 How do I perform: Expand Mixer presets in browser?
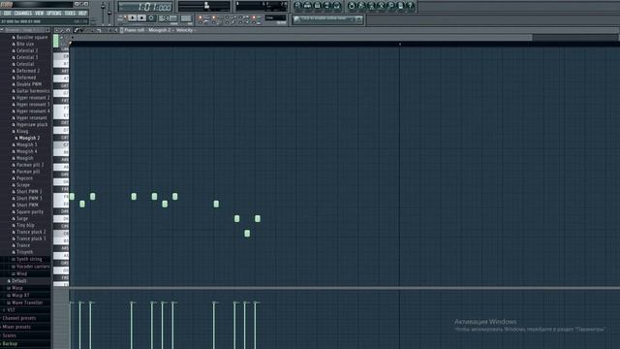tap(16, 327)
